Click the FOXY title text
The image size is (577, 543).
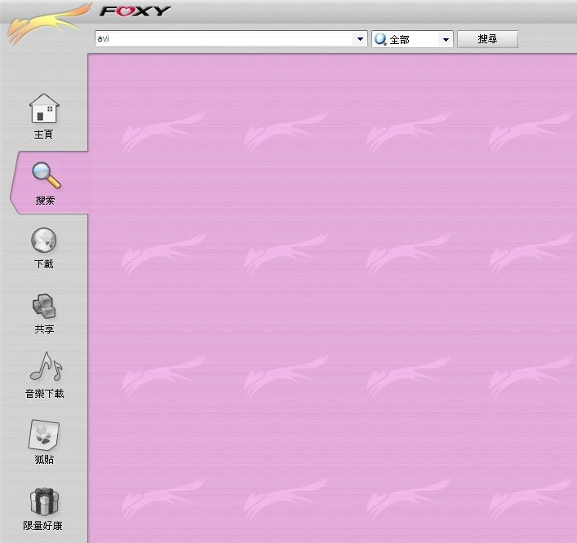coord(135,11)
